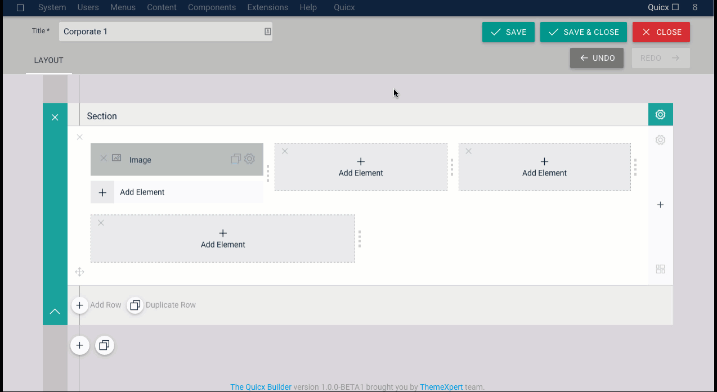Image resolution: width=717 pixels, height=392 pixels.
Task: Add Element in the third column
Action: tap(544, 167)
